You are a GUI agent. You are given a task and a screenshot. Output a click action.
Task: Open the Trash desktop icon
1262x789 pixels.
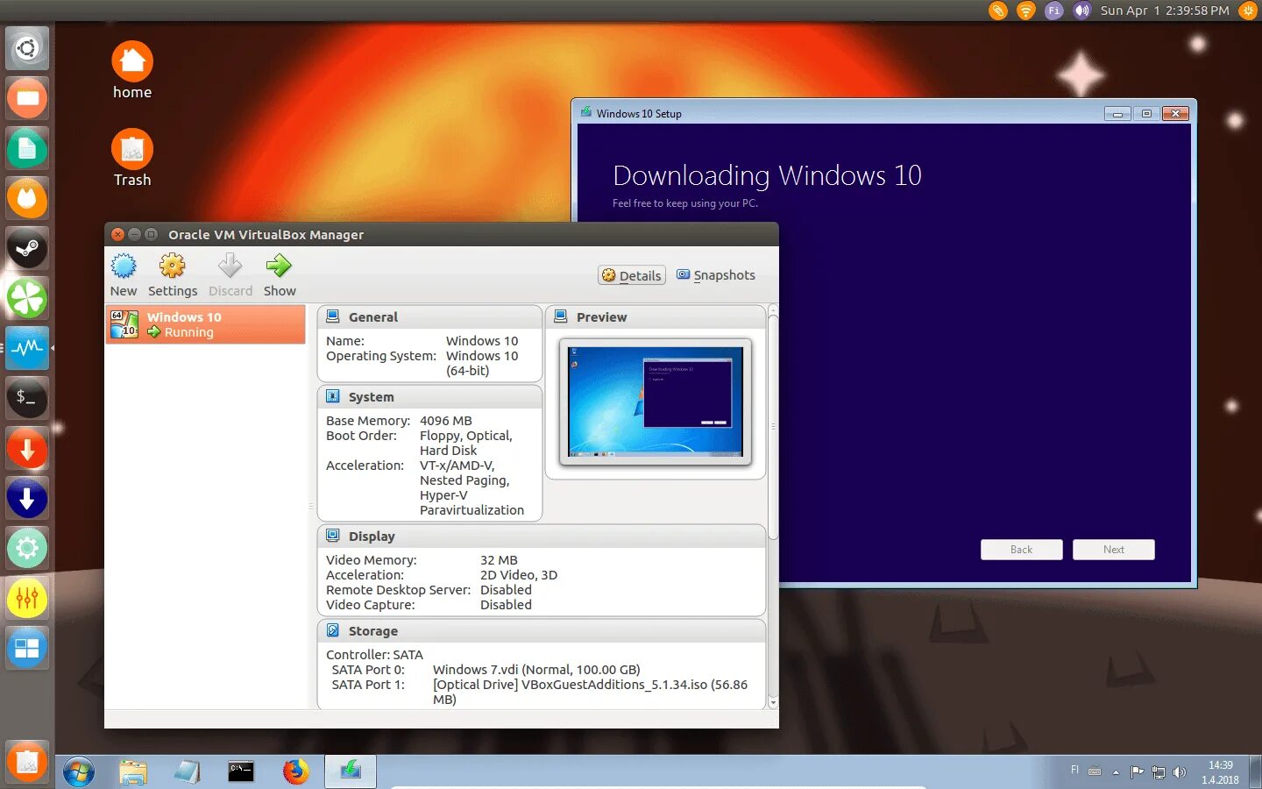(132, 159)
